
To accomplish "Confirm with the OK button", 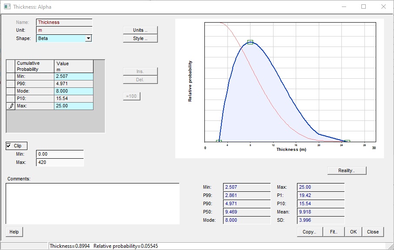I will pyautogui.click(x=353, y=232).
